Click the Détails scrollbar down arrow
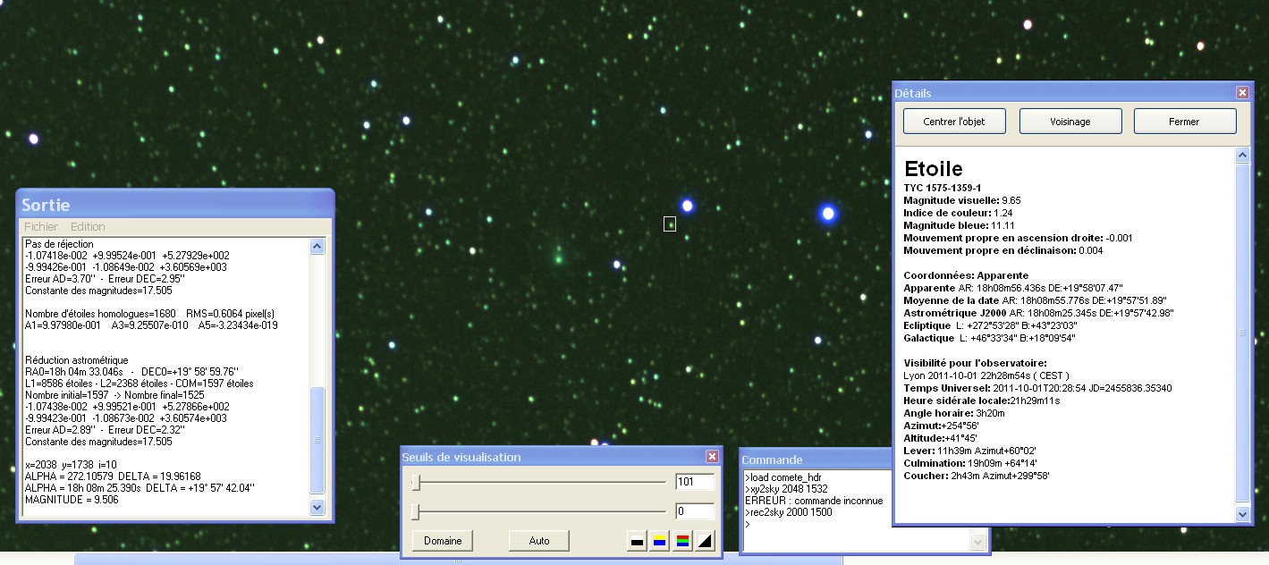 tap(1241, 515)
